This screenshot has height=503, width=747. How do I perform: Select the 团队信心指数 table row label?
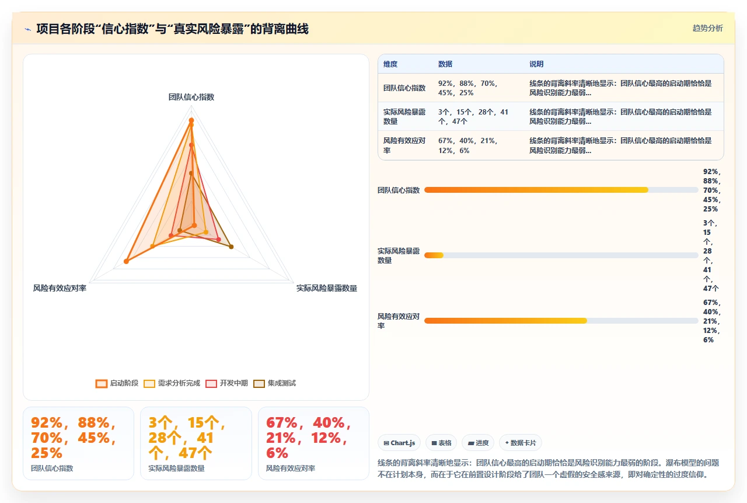click(x=404, y=88)
